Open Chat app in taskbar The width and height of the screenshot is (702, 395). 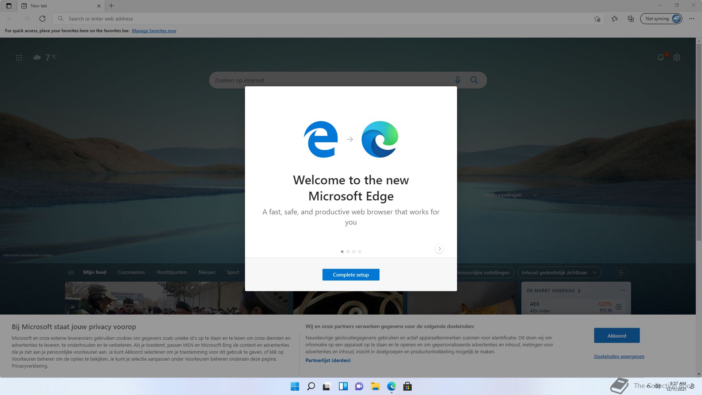click(x=359, y=386)
